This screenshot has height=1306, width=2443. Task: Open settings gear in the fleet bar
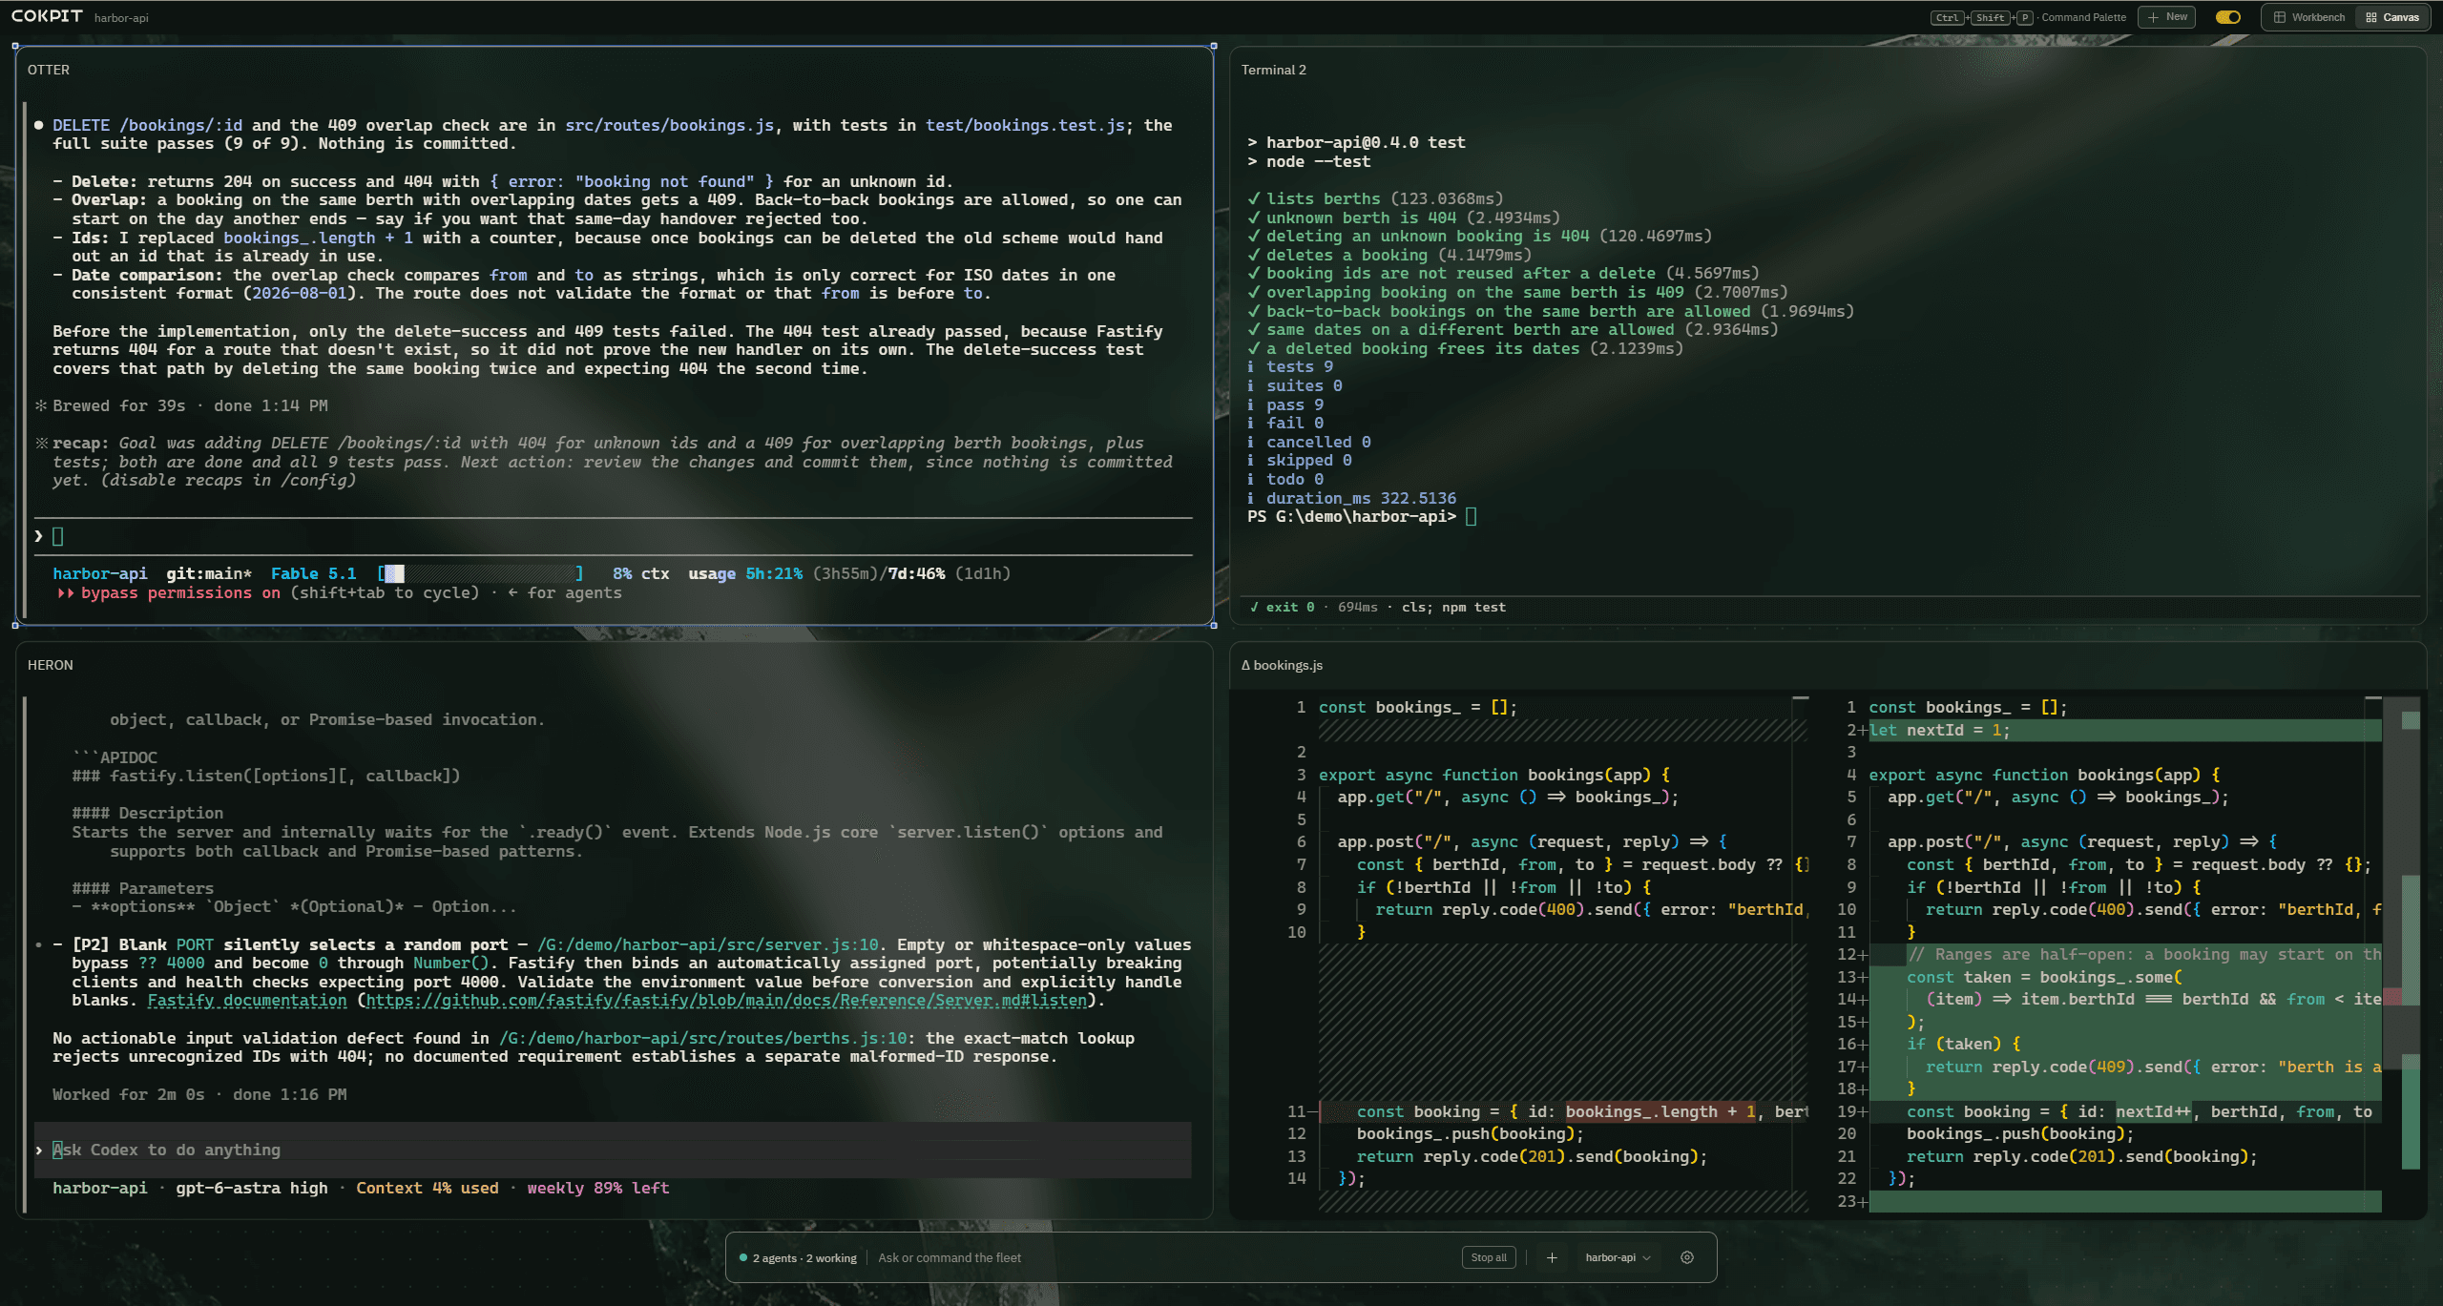pyautogui.click(x=1687, y=1257)
